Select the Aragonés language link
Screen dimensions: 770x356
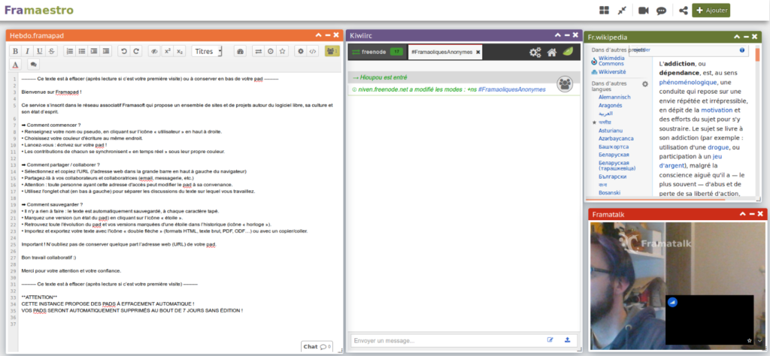click(x=611, y=105)
